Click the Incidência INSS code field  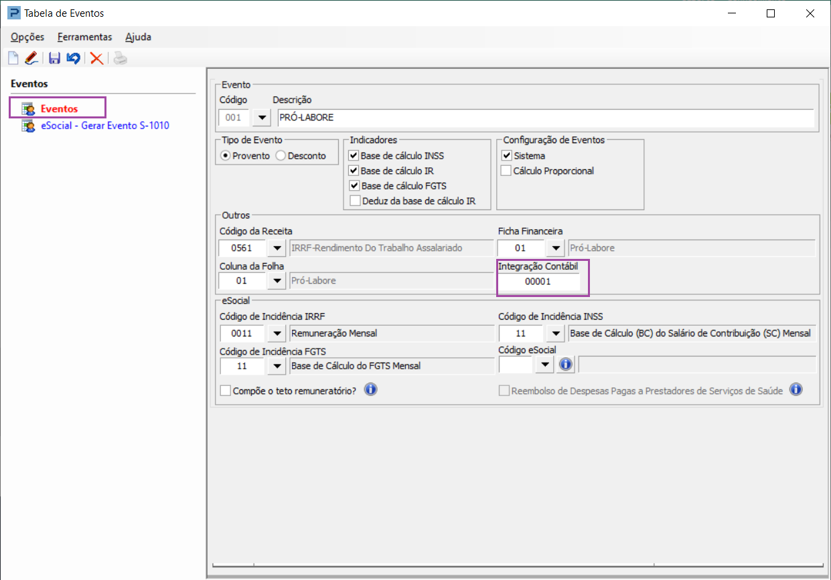(x=522, y=332)
